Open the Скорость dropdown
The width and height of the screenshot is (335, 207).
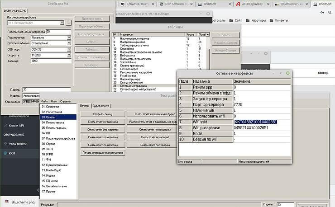pyautogui.click(x=69, y=55)
